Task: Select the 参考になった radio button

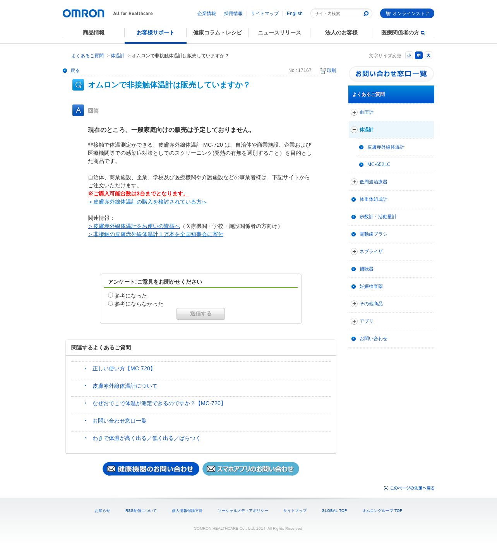Action: 110,295
